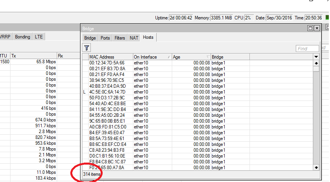Open the VRRP tab in the Interface window
This screenshot has height=182, width=330.
pos(5,37)
